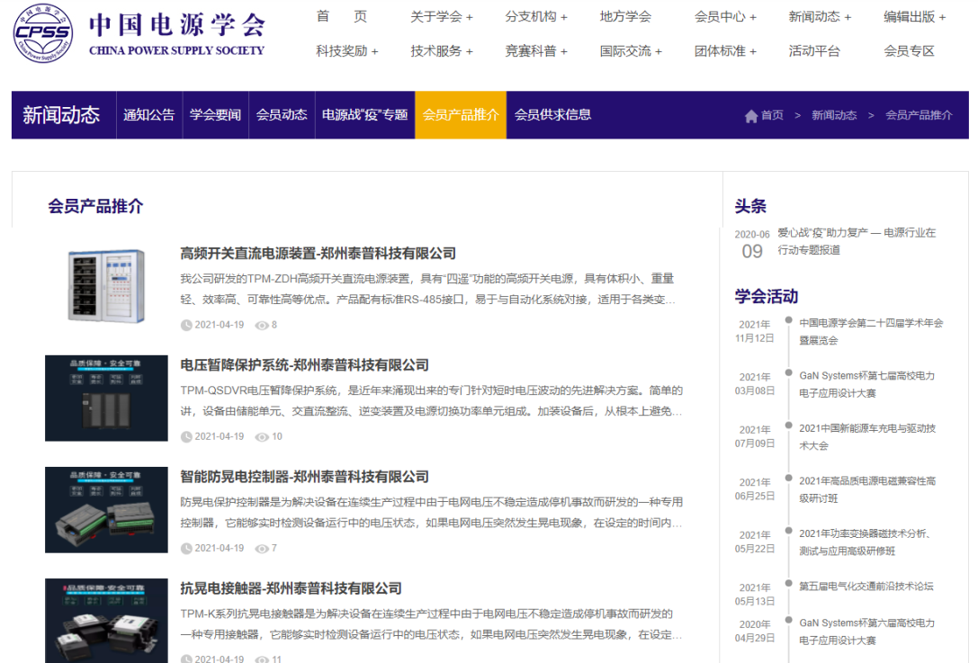Open the 编辑出版 + dropdown
The image size is (978, 663).
pyautogui.click(x=914, y=17)
